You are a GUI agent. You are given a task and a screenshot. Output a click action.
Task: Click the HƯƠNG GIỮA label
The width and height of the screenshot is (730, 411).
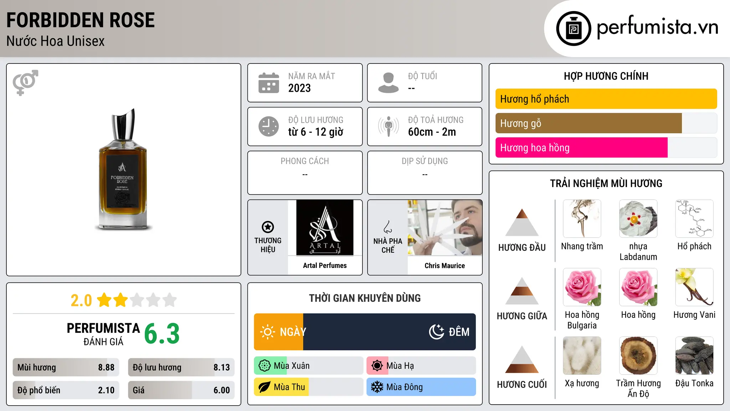522,316
